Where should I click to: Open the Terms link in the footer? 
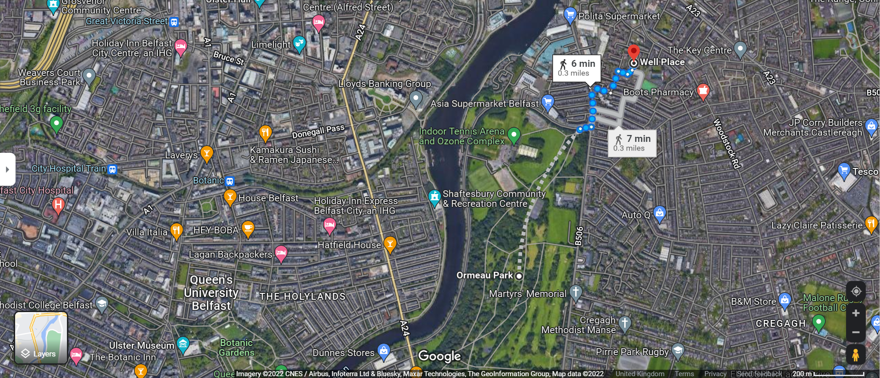pos(684,374)
